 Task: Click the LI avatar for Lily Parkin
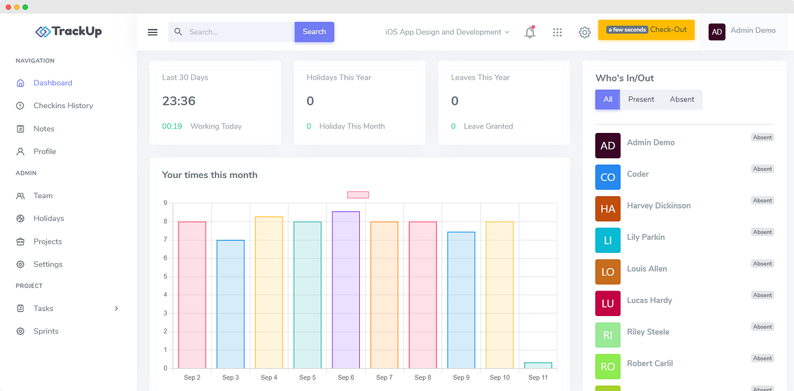coord(608,240)
